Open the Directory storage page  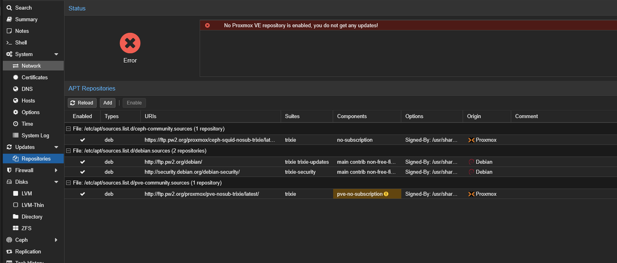point(32,217)
